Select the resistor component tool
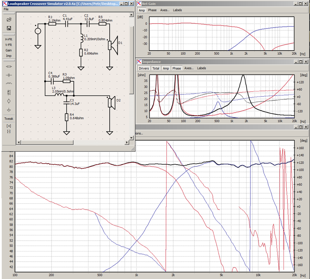Viewport: 310px width, 279px height. (x=9, y=67)
